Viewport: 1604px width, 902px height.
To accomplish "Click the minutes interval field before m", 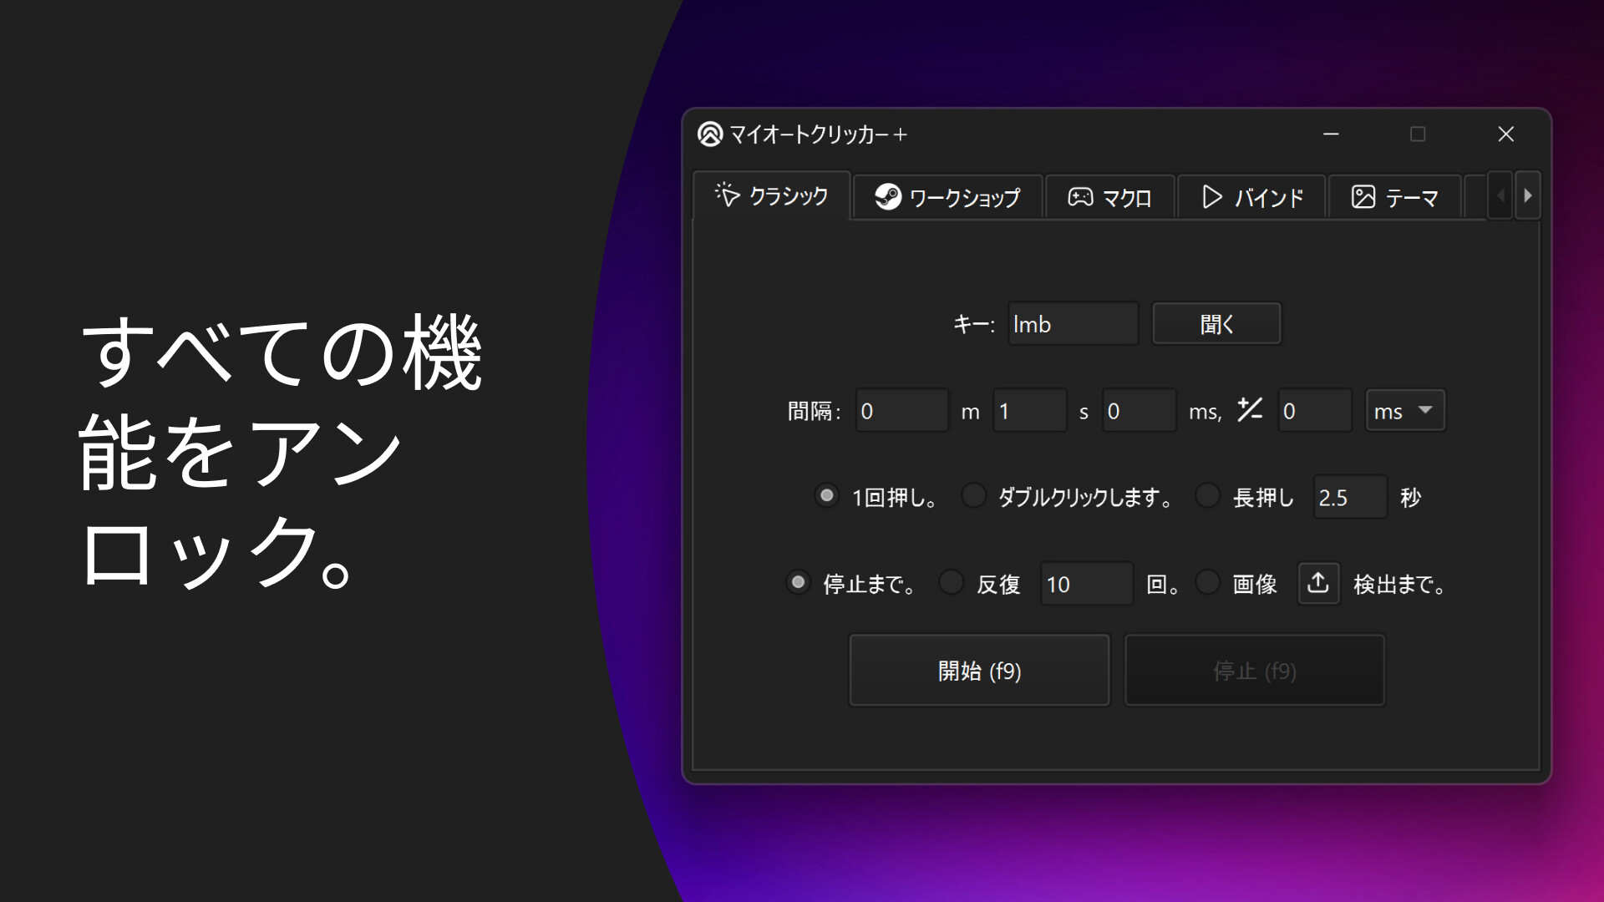I will coord(902,410).
